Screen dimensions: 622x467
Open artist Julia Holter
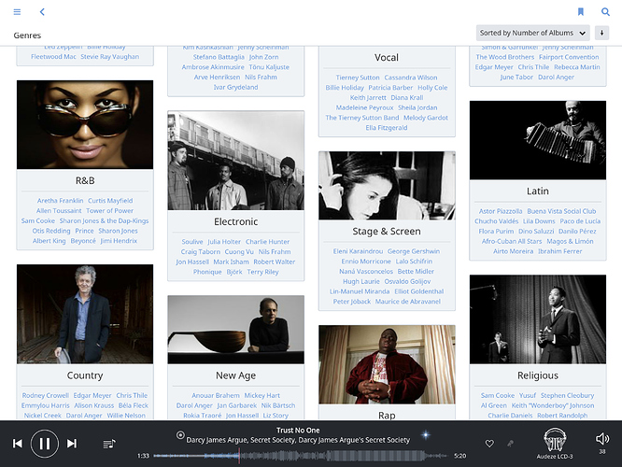coord(224,242)
